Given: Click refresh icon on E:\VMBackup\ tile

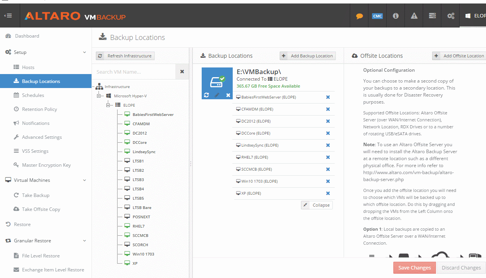Looking at the screenshot, I should coord(206,95).
